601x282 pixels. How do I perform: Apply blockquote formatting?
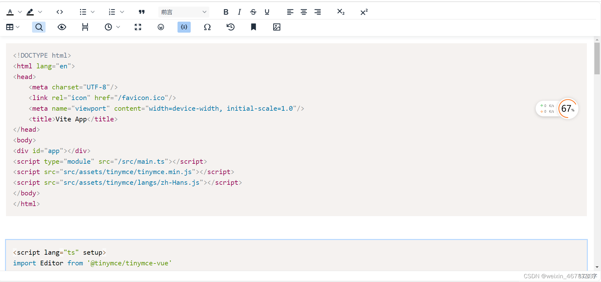pyautogui.click(x=142, y=12)
